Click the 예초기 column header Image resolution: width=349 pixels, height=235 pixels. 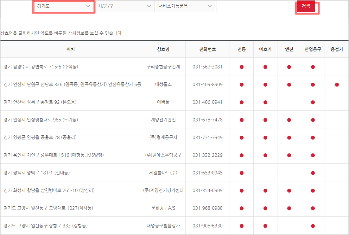pos(265,50)
